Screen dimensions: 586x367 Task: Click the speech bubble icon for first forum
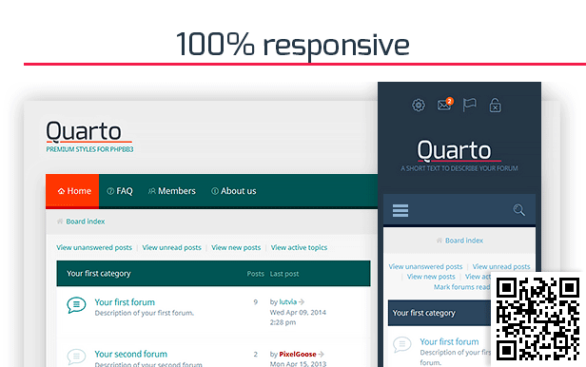[x=76, y=305]
